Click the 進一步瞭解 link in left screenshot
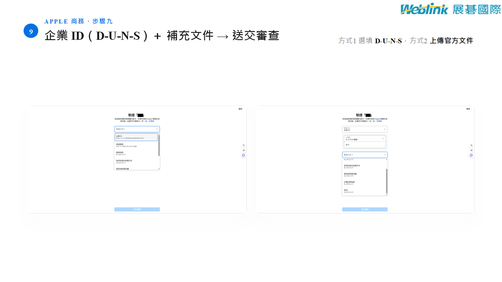502x282 pixels. pos(150,121)
